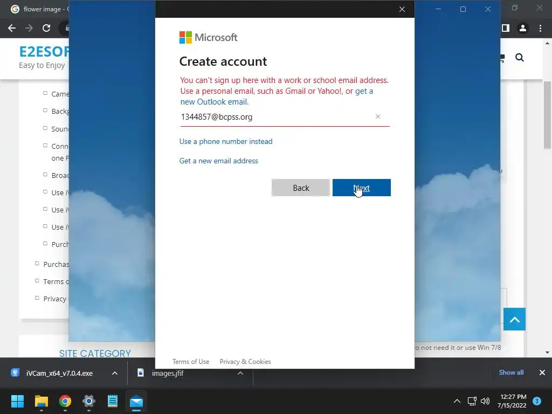Open File Explorer from taskbar
Image resolution: width=552 pixels, height=414 pixels.
(41, 401)
